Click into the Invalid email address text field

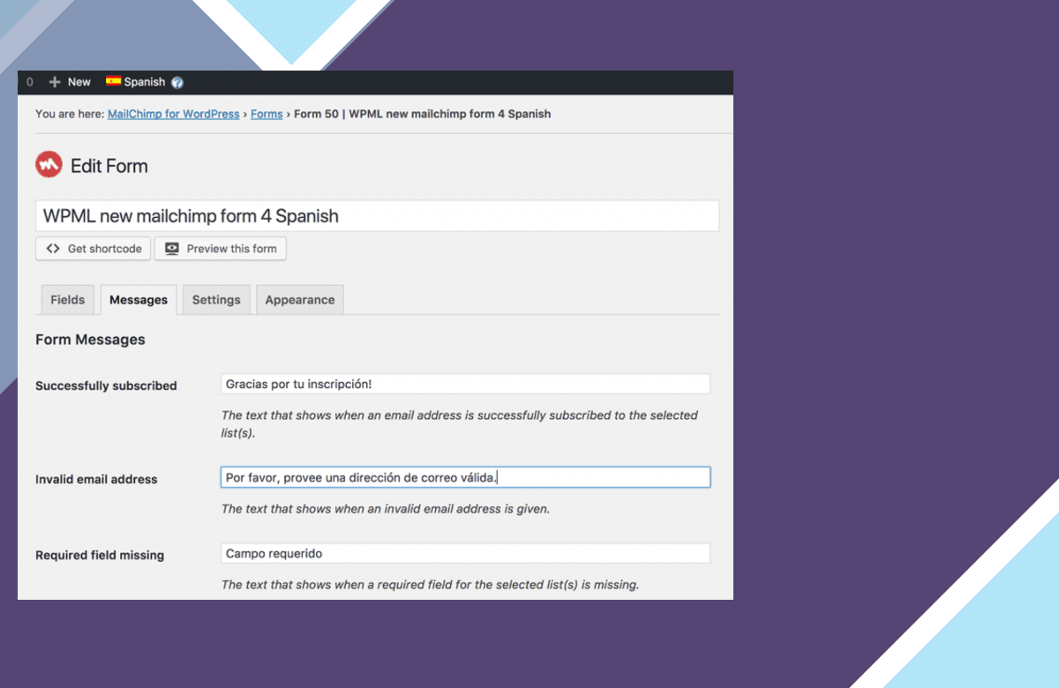465,477
